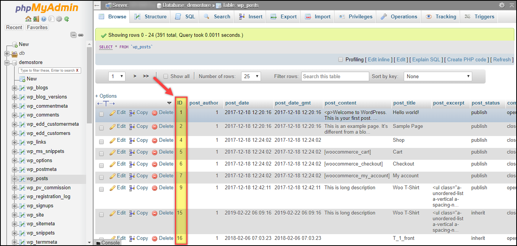The image size is (517, 246).
Task: Click the demostore database icon in tree
Action: pyautogui.click(x=14, y=62)
